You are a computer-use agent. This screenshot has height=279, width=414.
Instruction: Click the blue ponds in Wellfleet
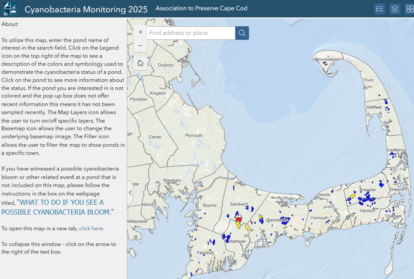click(x=386, y=102)
